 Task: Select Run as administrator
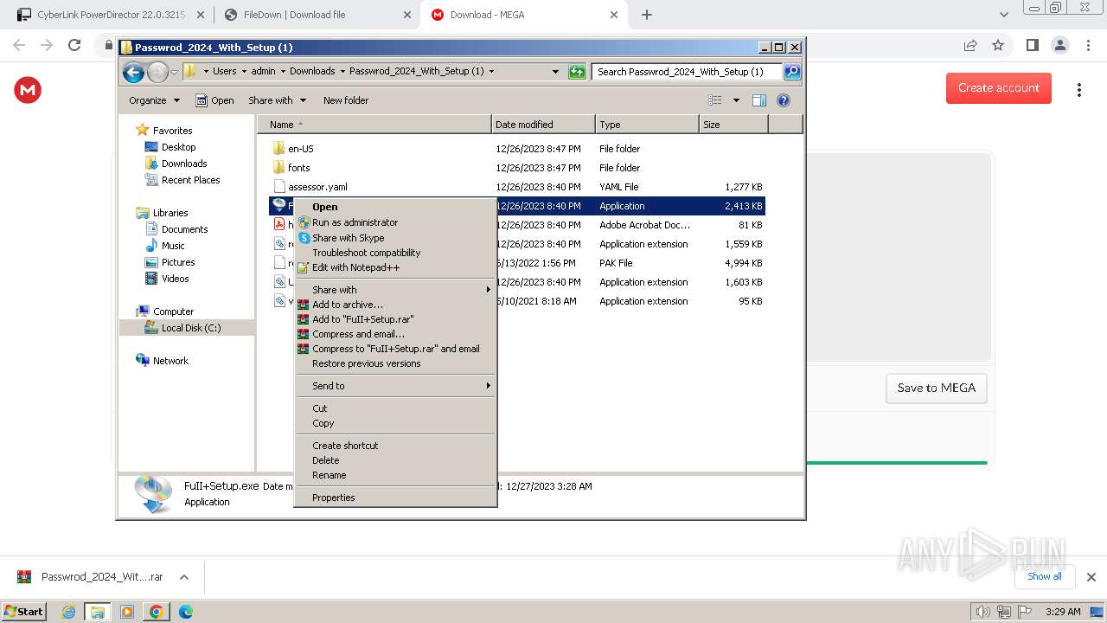click(x=395, y=222)
